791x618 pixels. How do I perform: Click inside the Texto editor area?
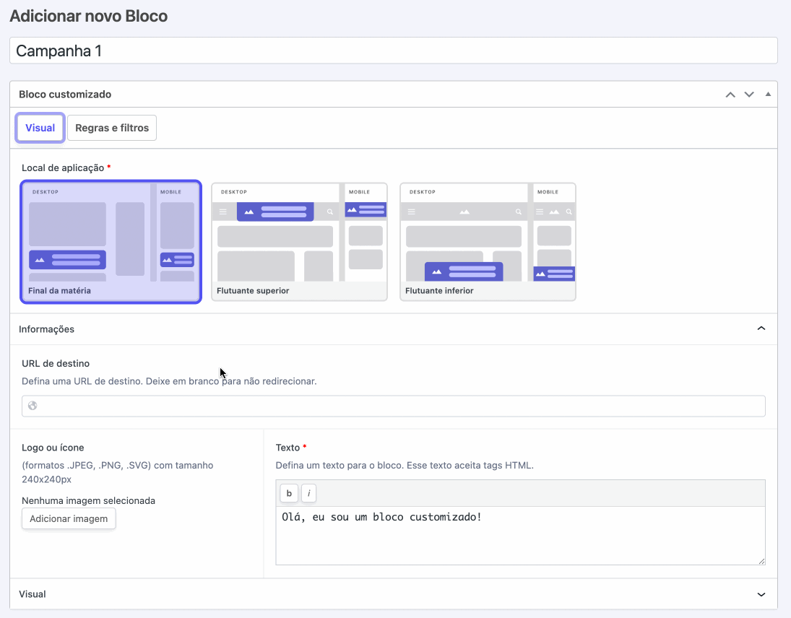(x=520, y=535)
